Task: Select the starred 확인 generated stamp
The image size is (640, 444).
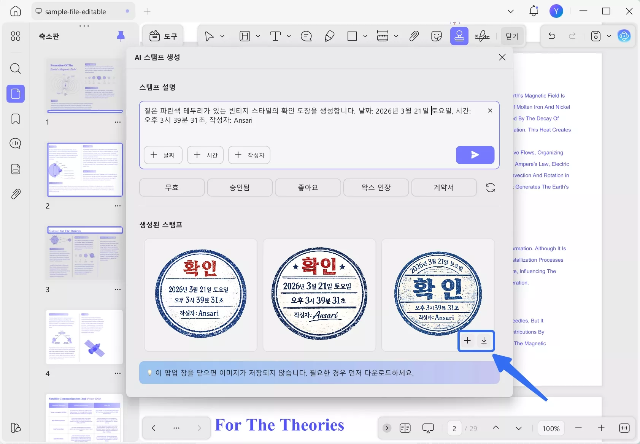Action: coord(319,295)
